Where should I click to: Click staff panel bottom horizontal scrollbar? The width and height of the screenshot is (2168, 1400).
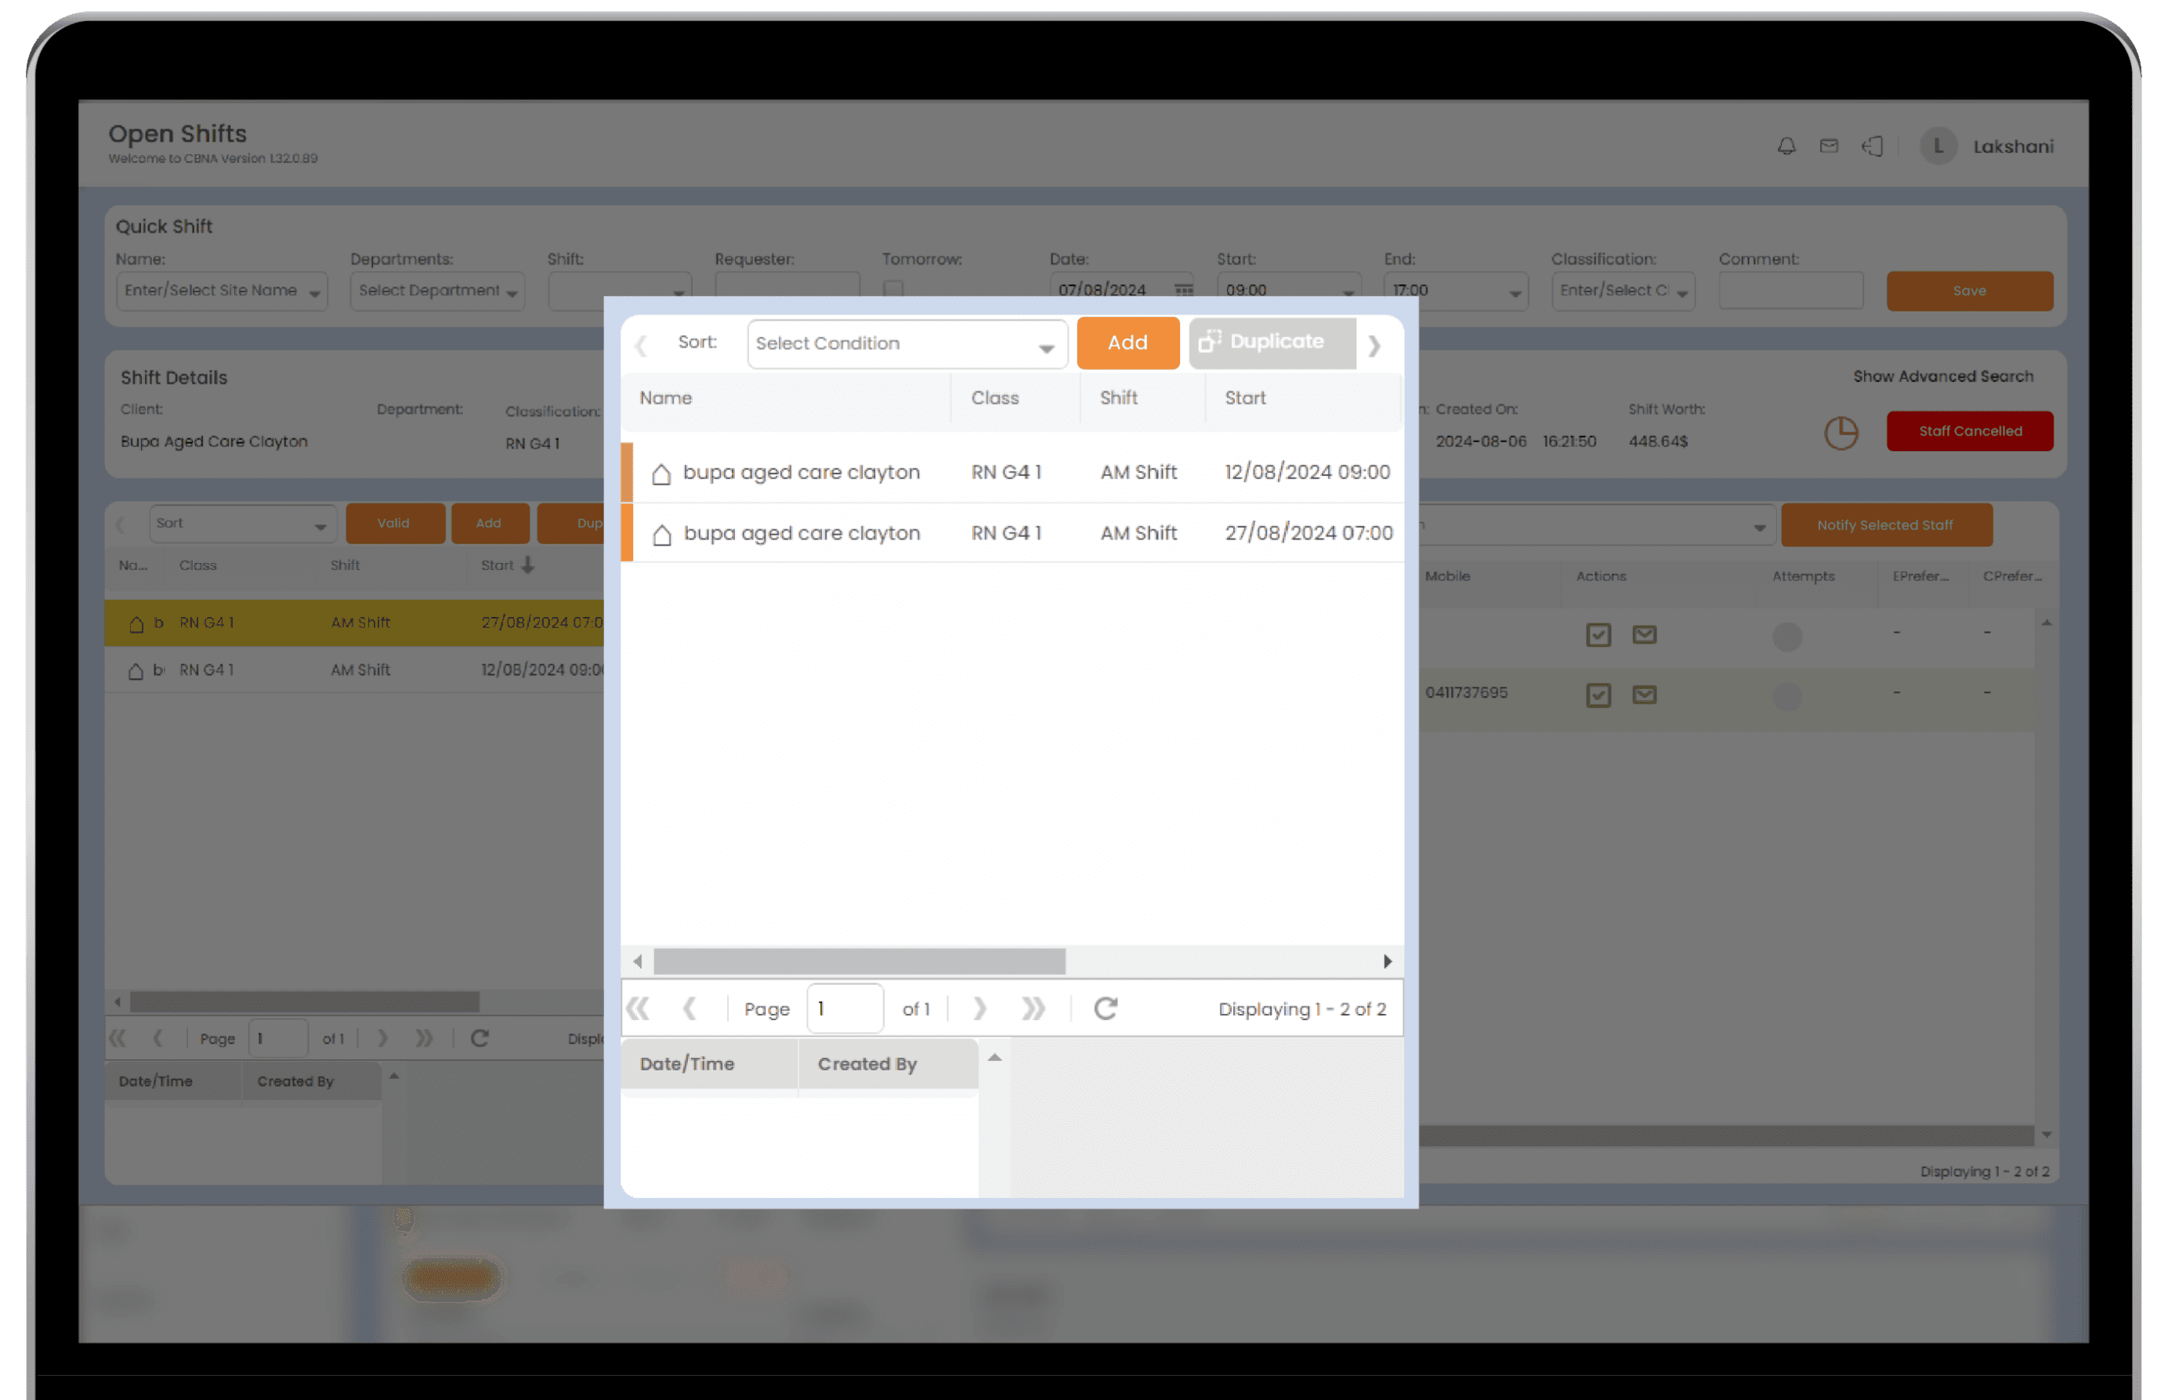coord(1725,1135)
